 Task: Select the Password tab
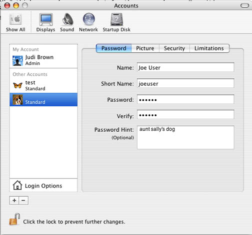tap(114, 48)
